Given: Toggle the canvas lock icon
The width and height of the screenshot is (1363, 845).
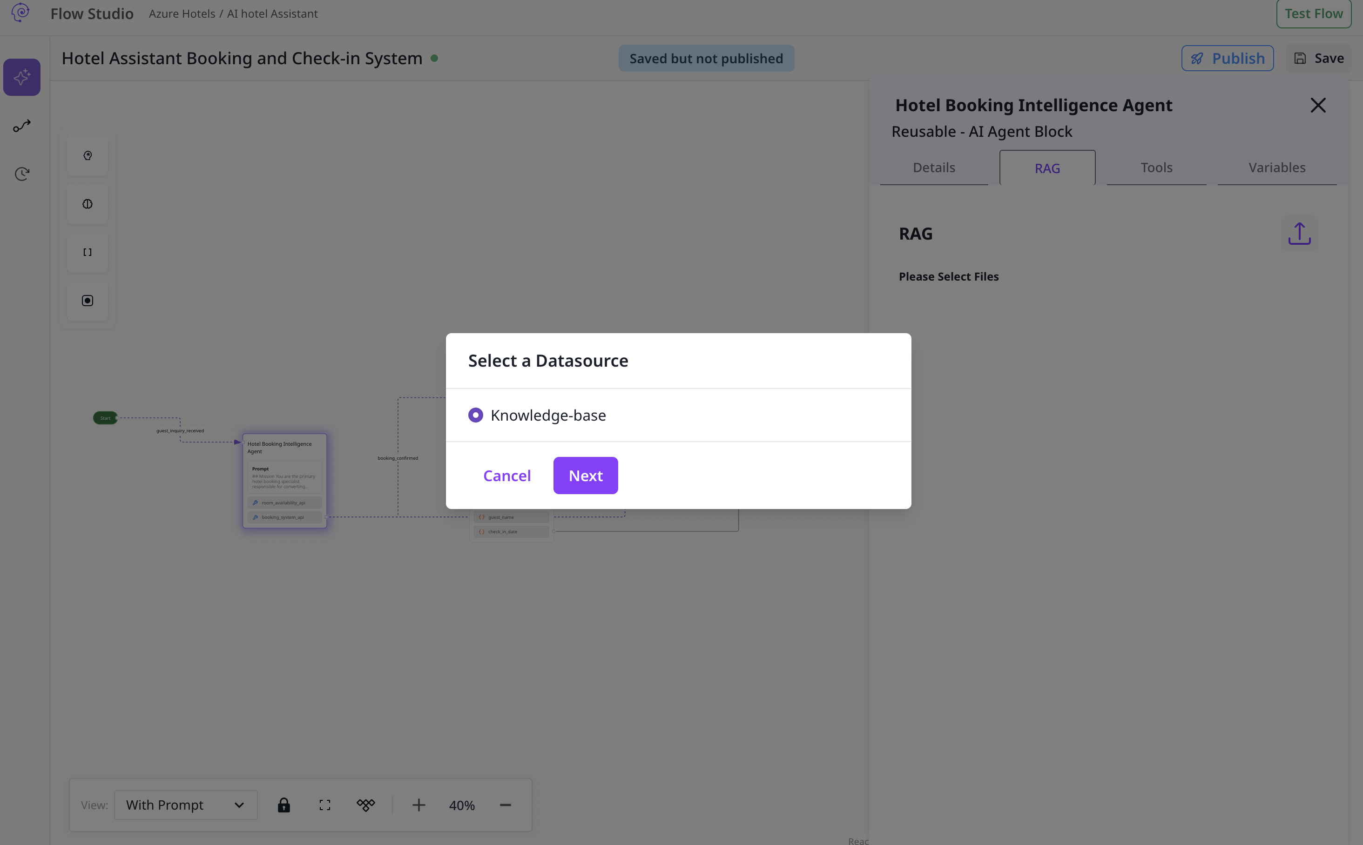Looking at the screenshot, I should (x=284, y=805).
